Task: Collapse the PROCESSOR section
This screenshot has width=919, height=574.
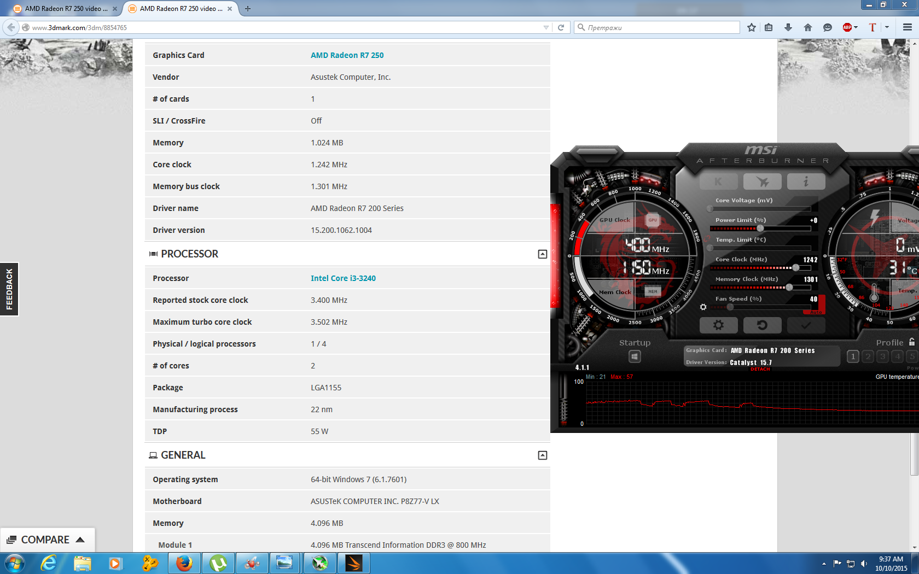Action: click(x=542, y=254)
